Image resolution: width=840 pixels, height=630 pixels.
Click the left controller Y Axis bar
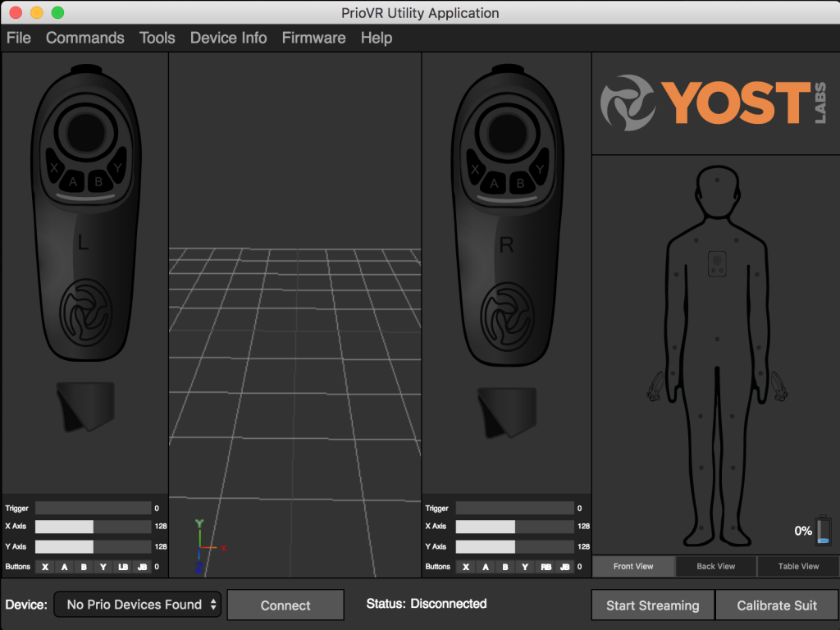pyautogui.click(x=94, y=546)
